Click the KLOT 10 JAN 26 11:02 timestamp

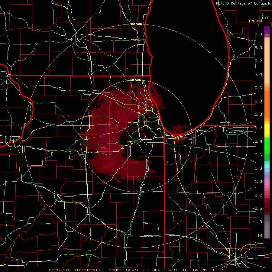click(x=196, y=270)
